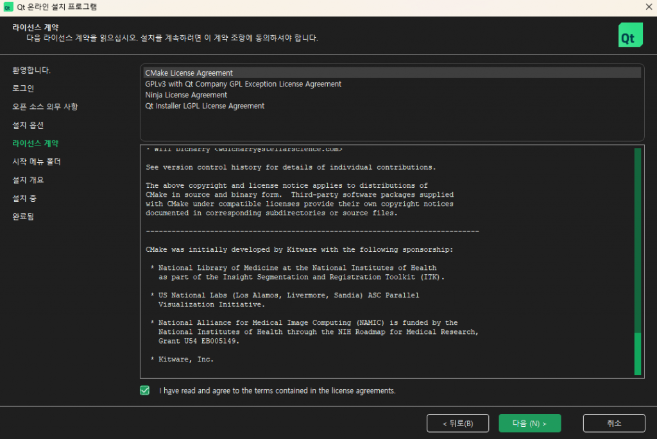Select 시작 메뉴 폴더 step
Image resolution: width=657 pixels, height=439 pixels.
pos(37,162)
